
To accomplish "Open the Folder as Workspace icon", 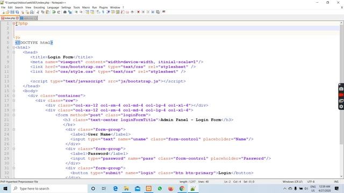I will point(127,12).
